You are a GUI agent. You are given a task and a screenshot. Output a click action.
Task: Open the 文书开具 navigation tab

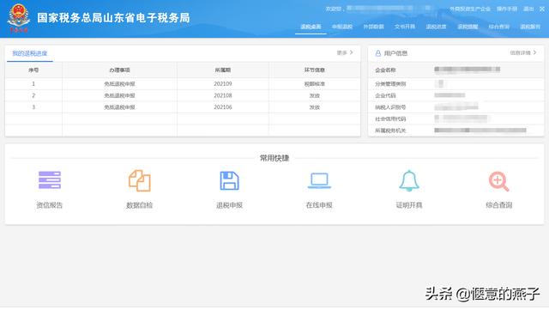point(405,27)
